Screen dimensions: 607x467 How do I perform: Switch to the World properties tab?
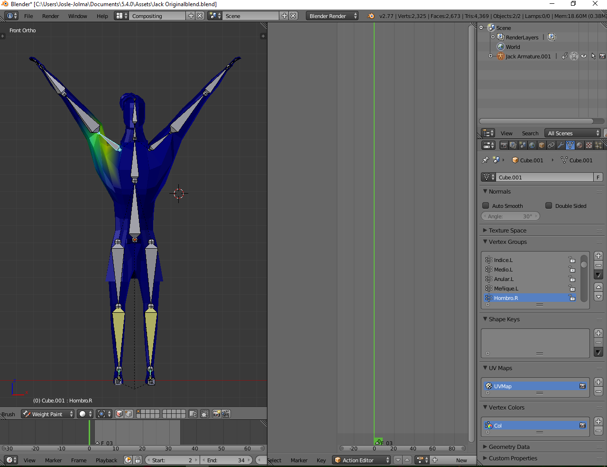tap(532, 145)
